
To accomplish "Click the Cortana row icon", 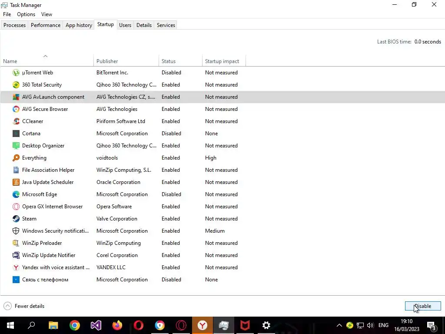I will point(16,134).
